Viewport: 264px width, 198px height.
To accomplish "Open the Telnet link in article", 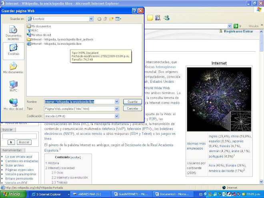I will pos(146,134).
